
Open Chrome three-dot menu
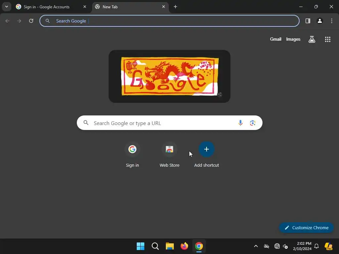point(331,21)
